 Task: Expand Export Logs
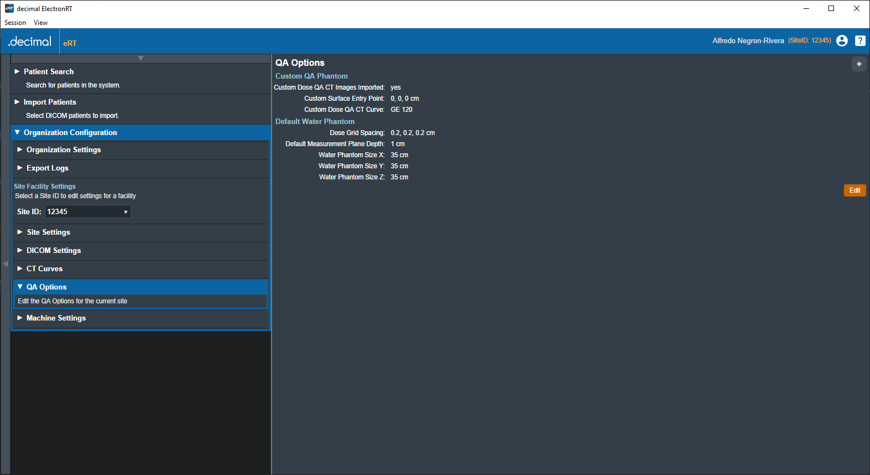pos(141,168)
